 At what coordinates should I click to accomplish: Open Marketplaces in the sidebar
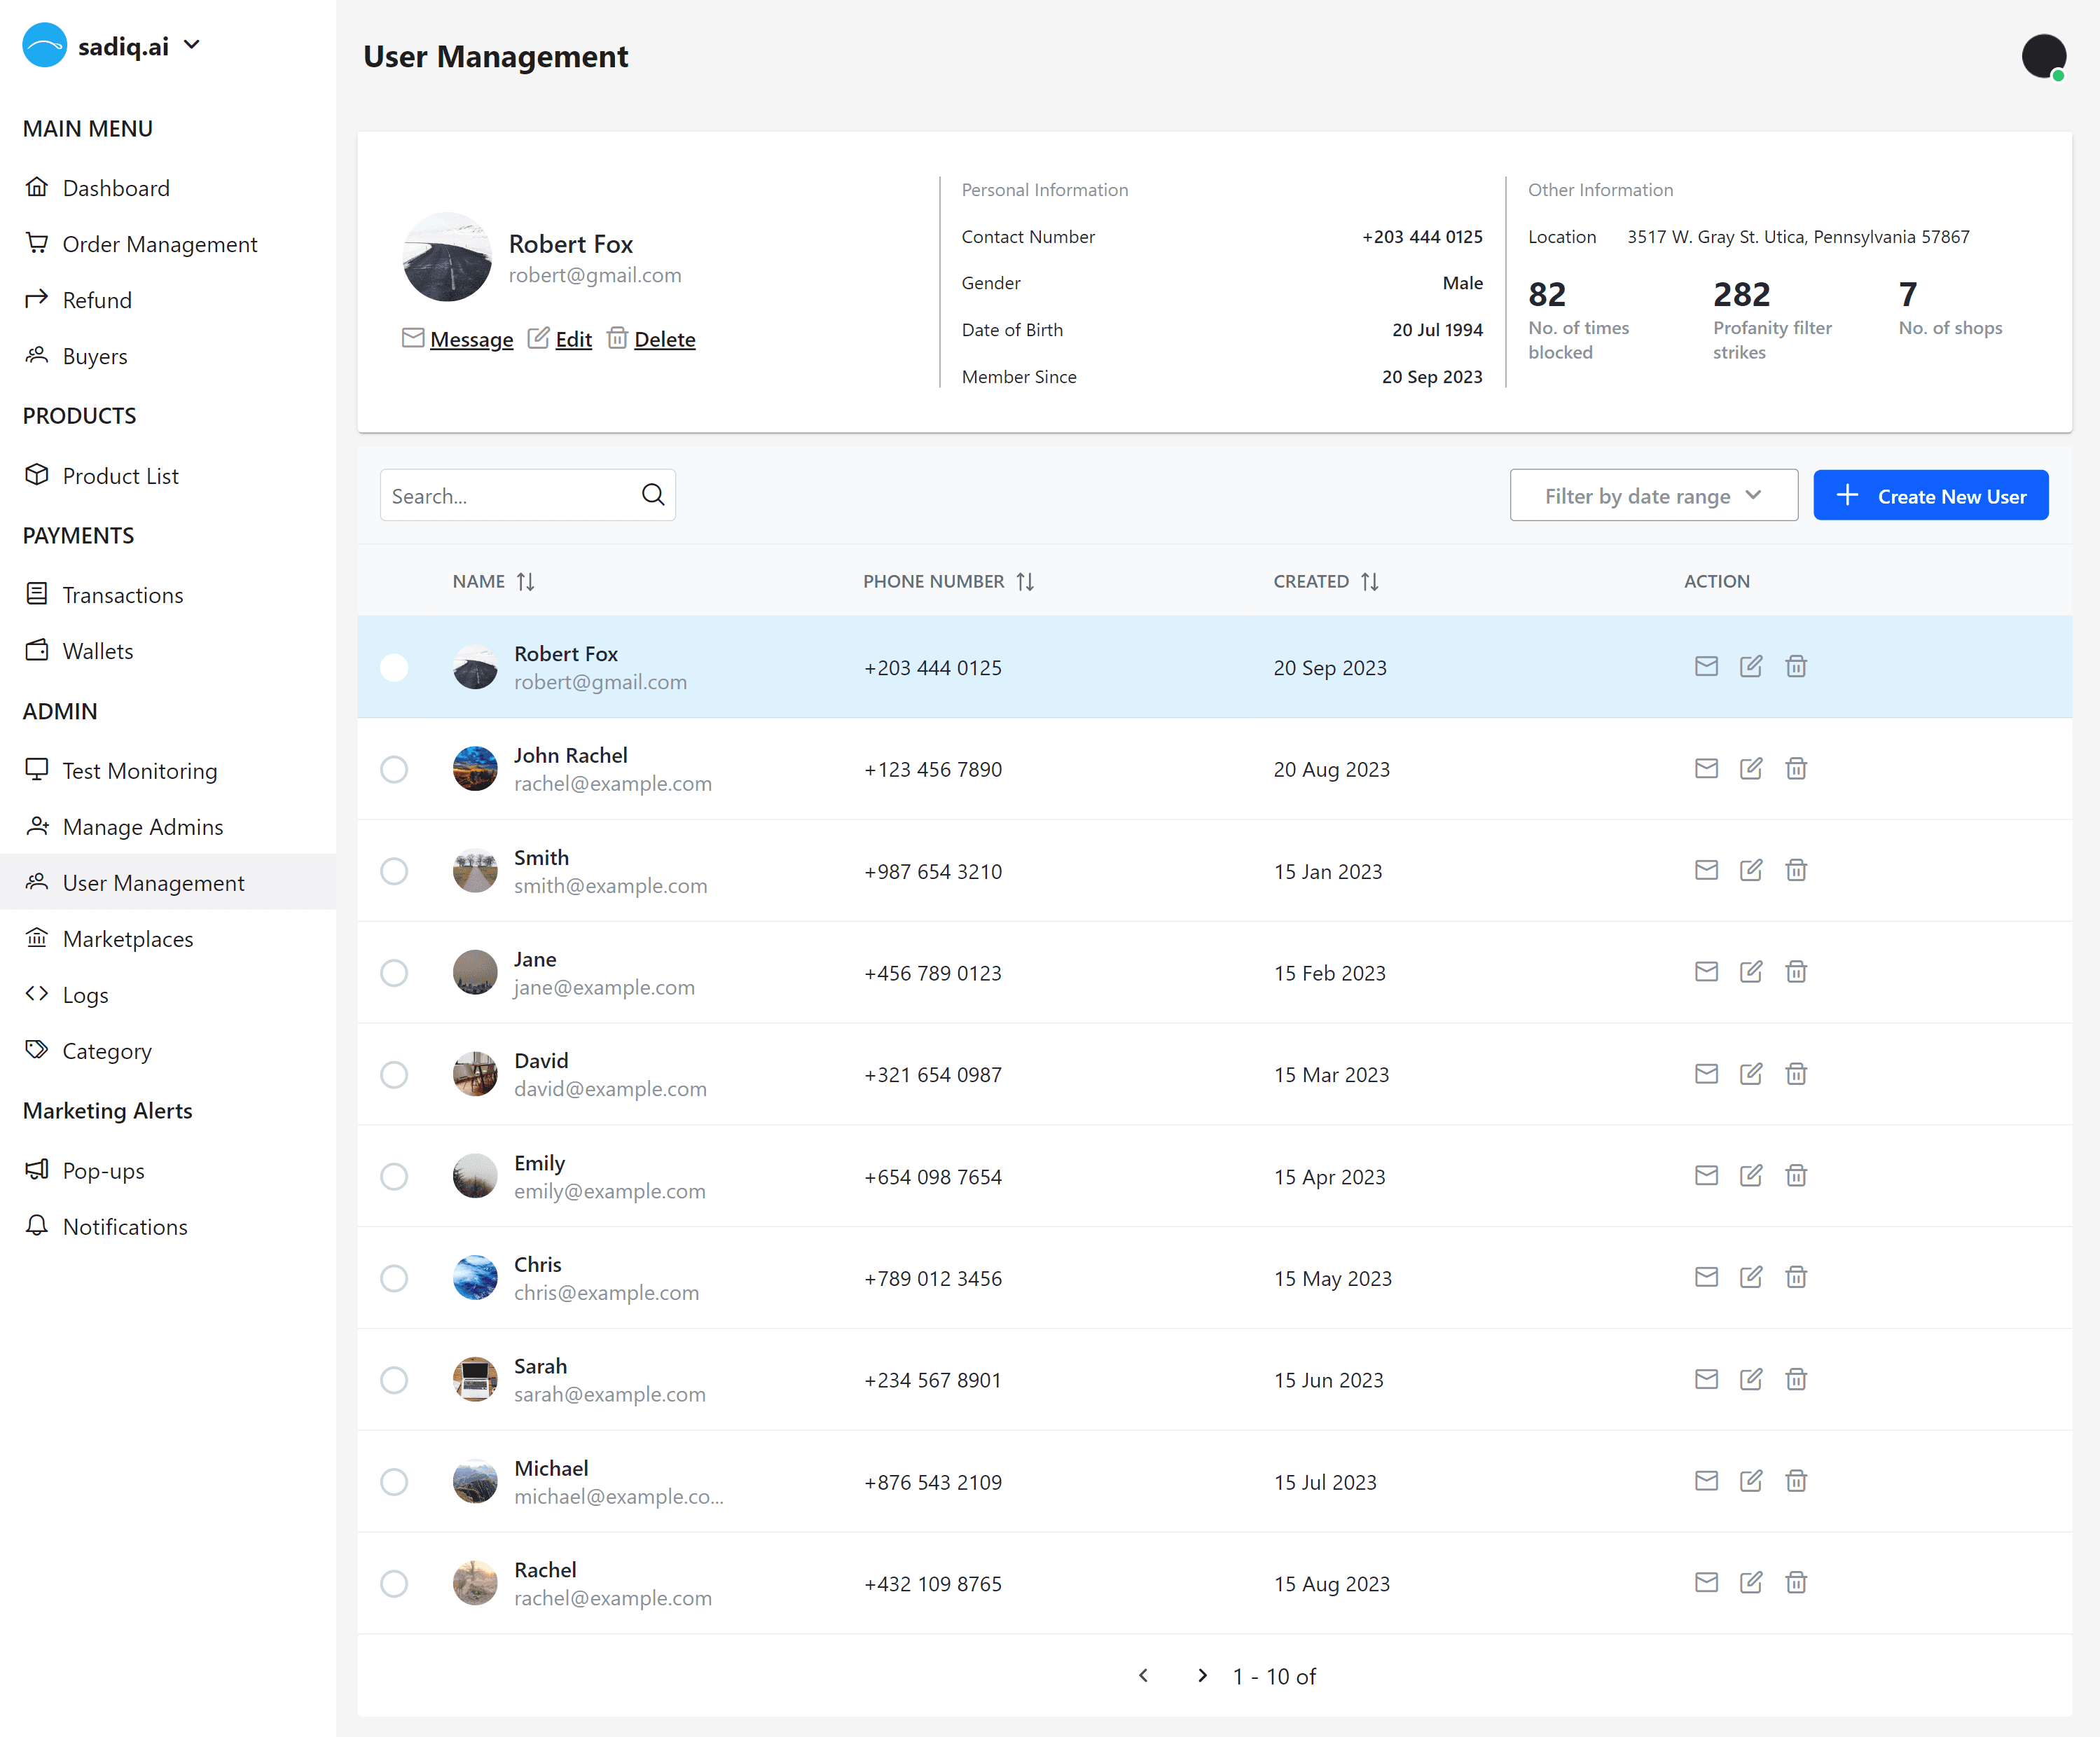point(168,939)
